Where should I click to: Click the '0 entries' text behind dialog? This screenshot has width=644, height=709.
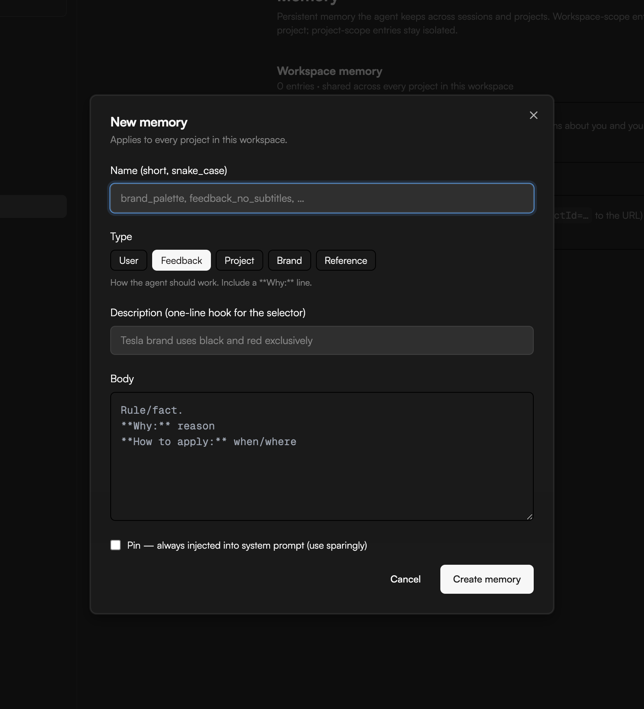(x=295, y=86)
